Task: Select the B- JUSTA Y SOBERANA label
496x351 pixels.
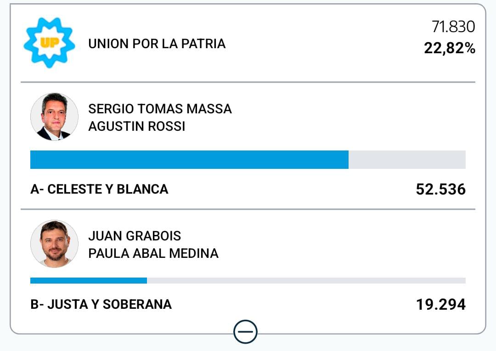Action: coord(101,304)
